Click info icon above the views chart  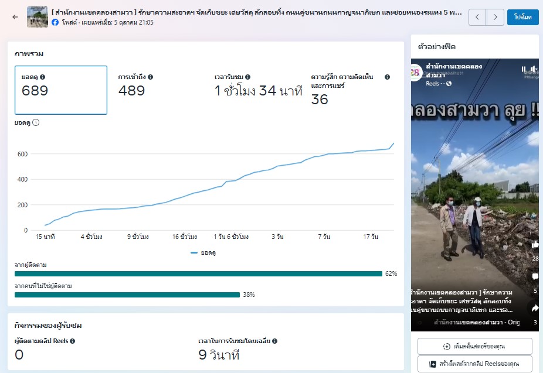point(36,122)
